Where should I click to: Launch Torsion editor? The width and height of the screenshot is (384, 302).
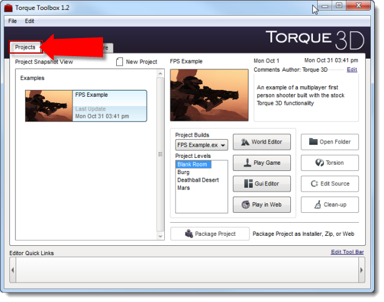click(330, 163)
